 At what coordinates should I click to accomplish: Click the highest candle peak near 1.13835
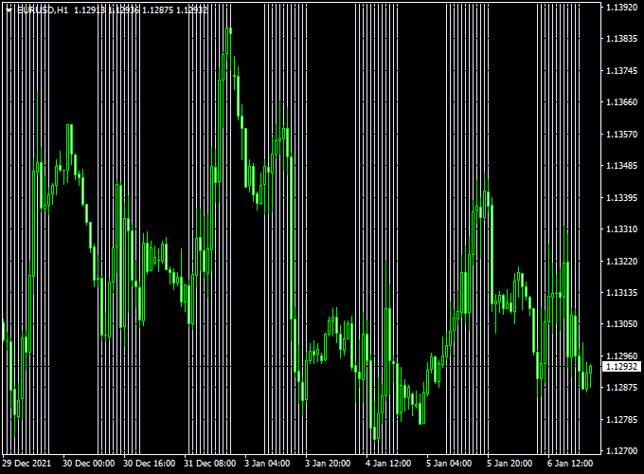[229, 30]
